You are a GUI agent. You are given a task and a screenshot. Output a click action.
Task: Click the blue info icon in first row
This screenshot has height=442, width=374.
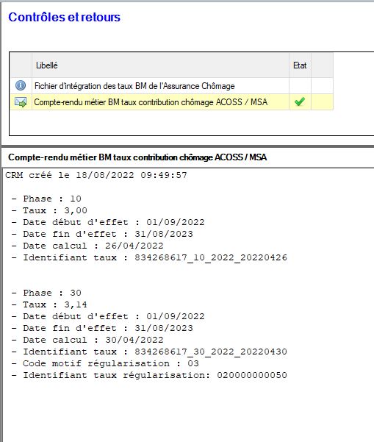(x=21, y=85)
